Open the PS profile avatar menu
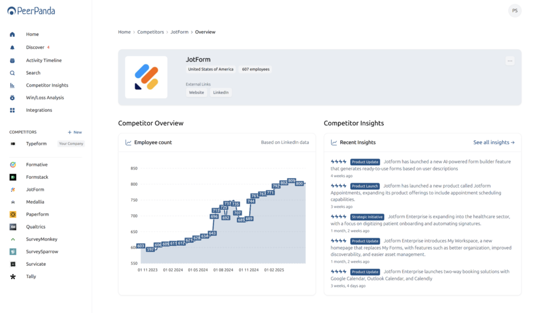The width and height of the screenshot is (545, 313). pos(514,10)
